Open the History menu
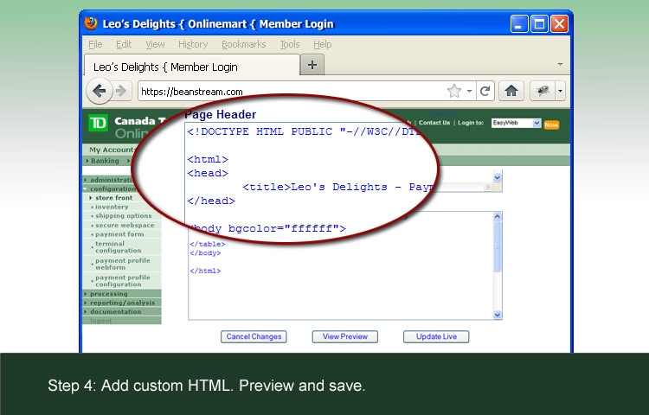The width and height of the screenshot is (649, 415). tap(193, 44)
